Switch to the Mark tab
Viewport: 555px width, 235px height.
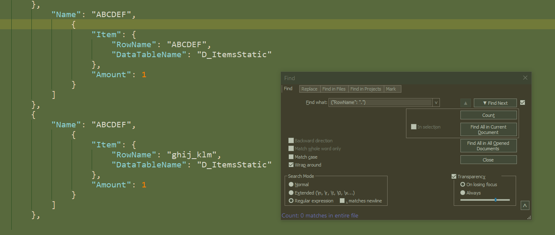(x=391, y=89)
